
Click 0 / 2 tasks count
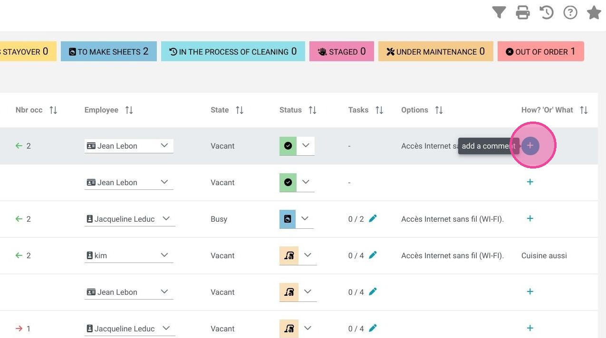[x=356, y=219]
